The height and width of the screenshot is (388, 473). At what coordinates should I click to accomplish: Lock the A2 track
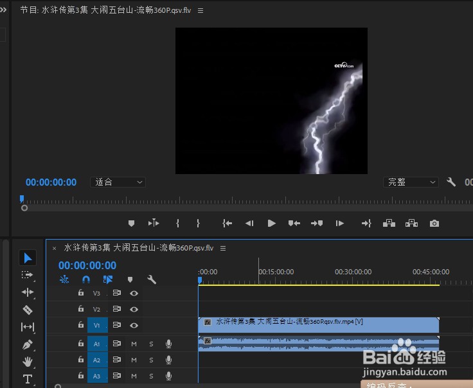(81, 359)
